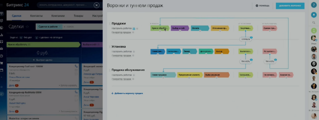The image size is (319, 120).
Task: Open the checkbox tasks icon in left sidebar
Action: tap(2, 42)
